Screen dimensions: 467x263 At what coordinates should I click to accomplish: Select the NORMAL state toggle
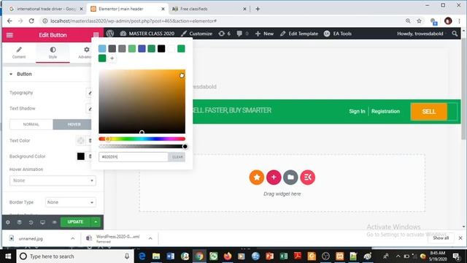(31, 124)
